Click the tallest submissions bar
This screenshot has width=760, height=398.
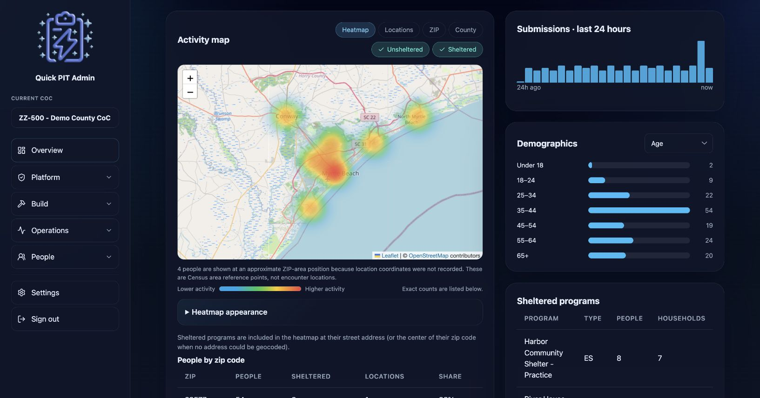tap(701, 62)
